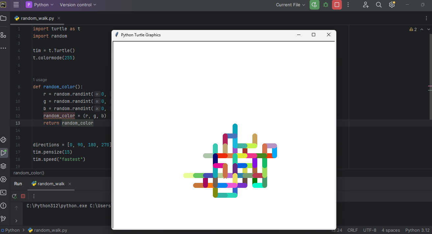Image resolution: width=432 pixels, height=234 pixels.
Task: Open Code With Me user icon
Action: pos(366,5)
